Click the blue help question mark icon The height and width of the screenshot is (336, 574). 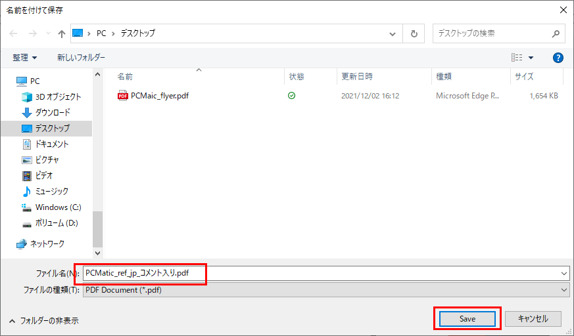click(558, 58)
